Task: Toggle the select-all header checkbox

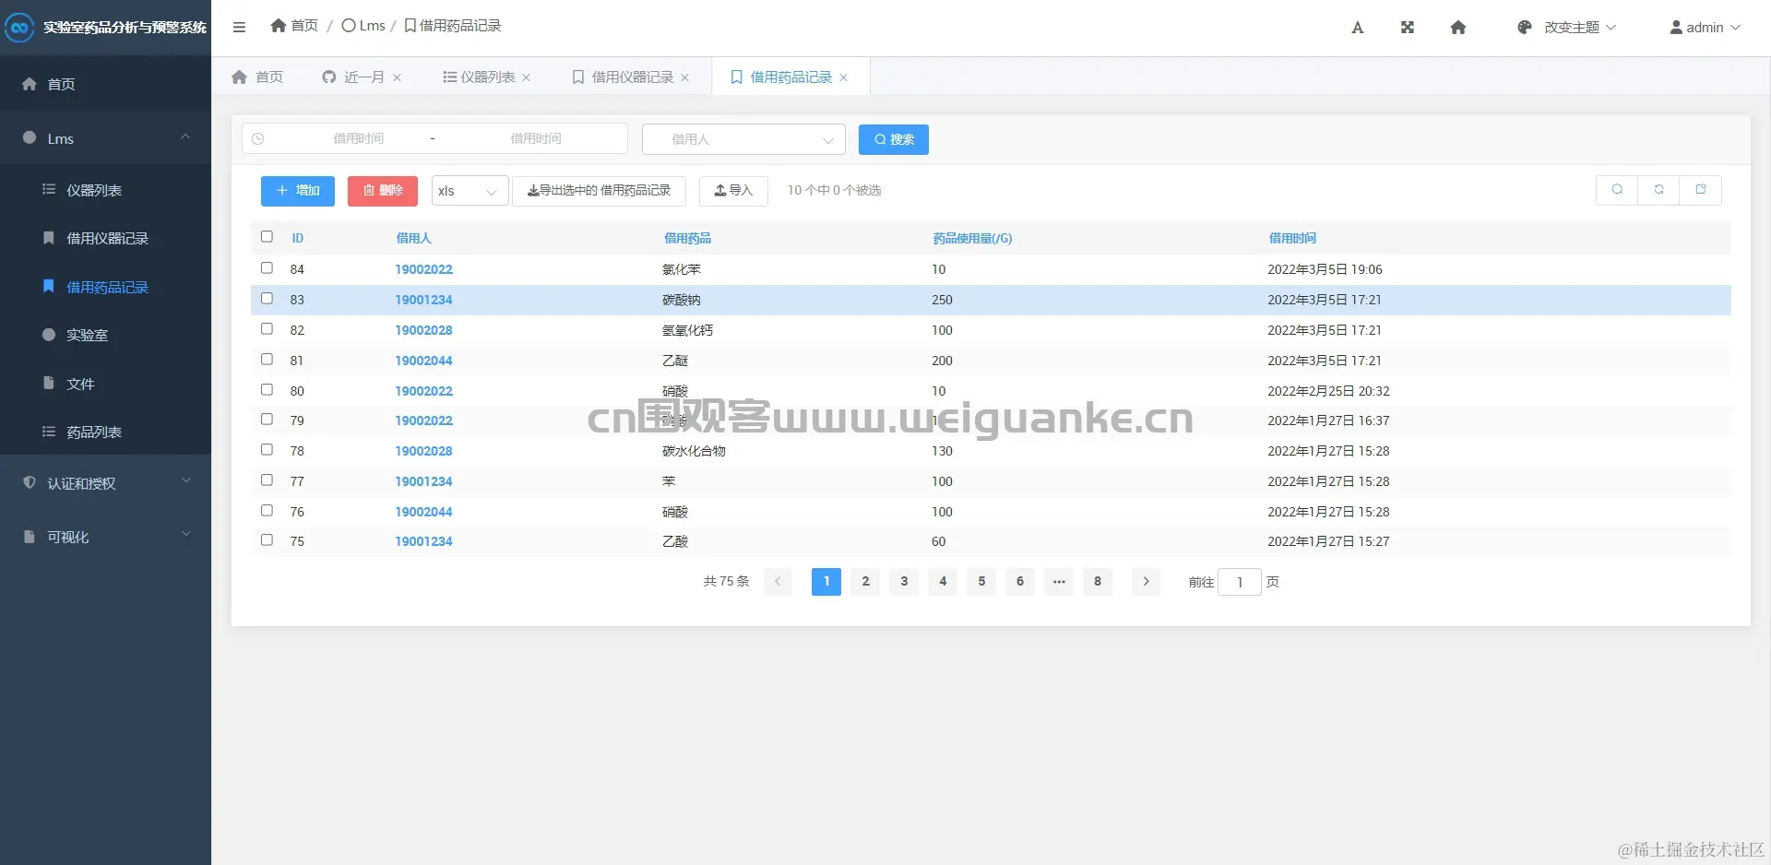Action: [x=267, y=237]
